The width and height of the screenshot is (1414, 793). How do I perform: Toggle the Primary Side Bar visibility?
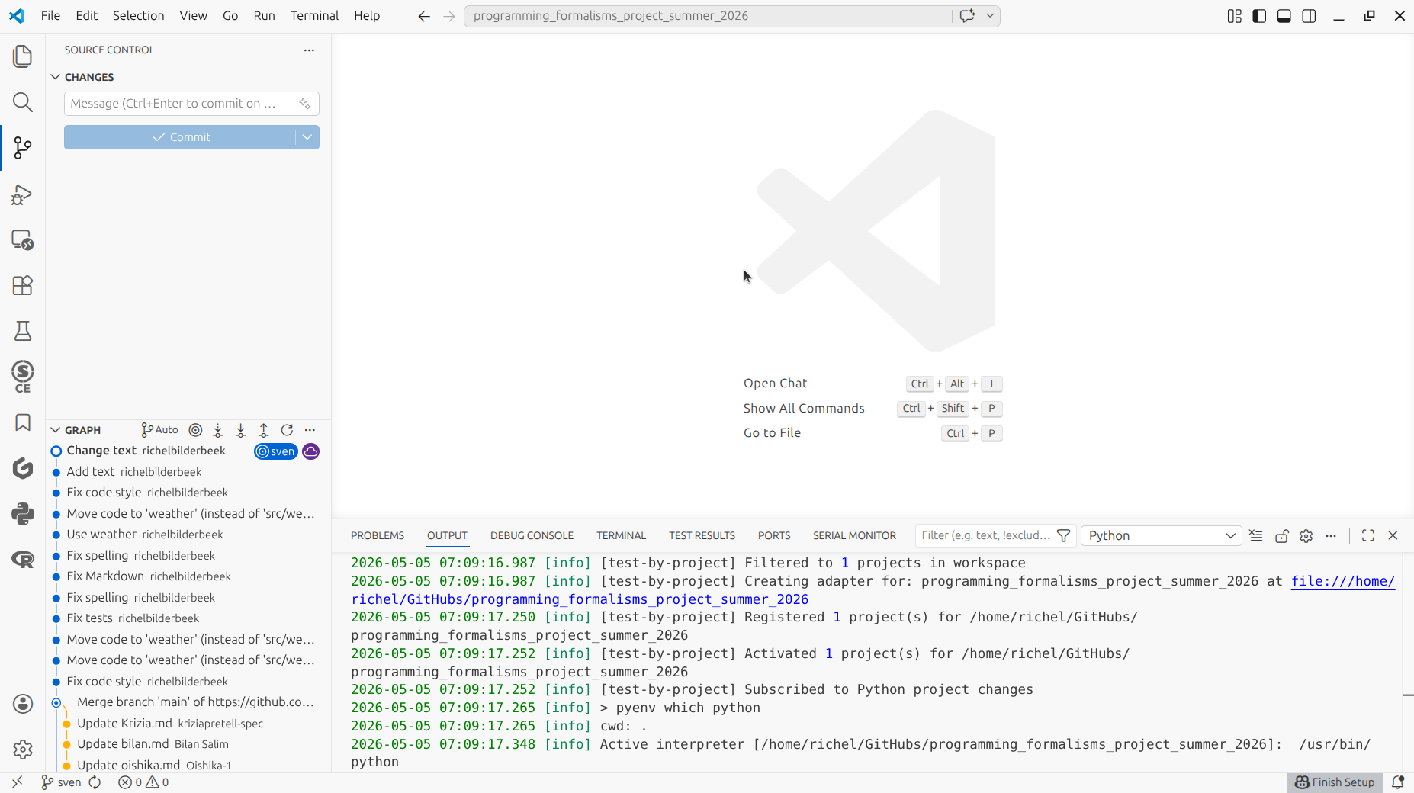1259,16
